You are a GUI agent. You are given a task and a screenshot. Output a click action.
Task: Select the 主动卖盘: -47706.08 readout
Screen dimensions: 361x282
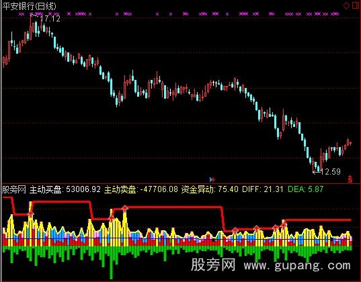pos(141,189)
